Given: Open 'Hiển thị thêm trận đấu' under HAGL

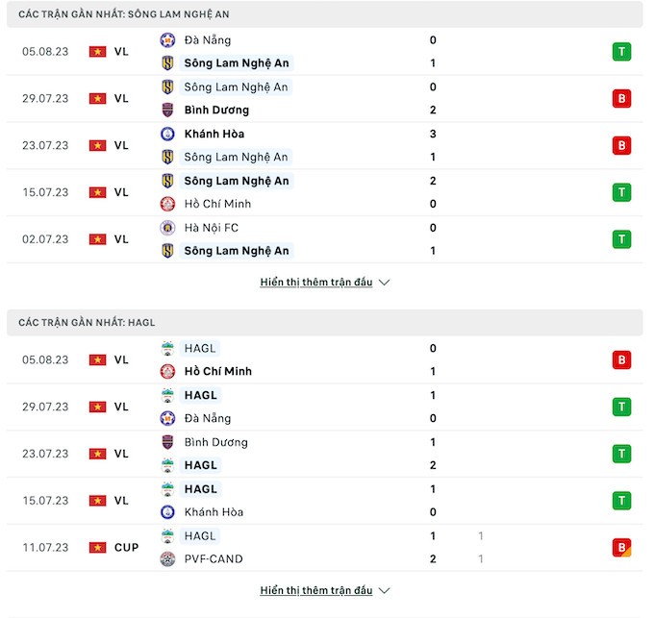Looking at the screenshot, I should (x=316, y=590).
